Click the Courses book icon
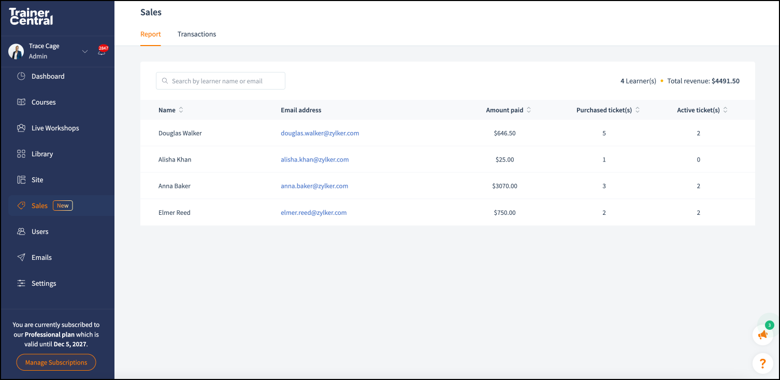This screenshot has width=780, height=380. point(21,102)
